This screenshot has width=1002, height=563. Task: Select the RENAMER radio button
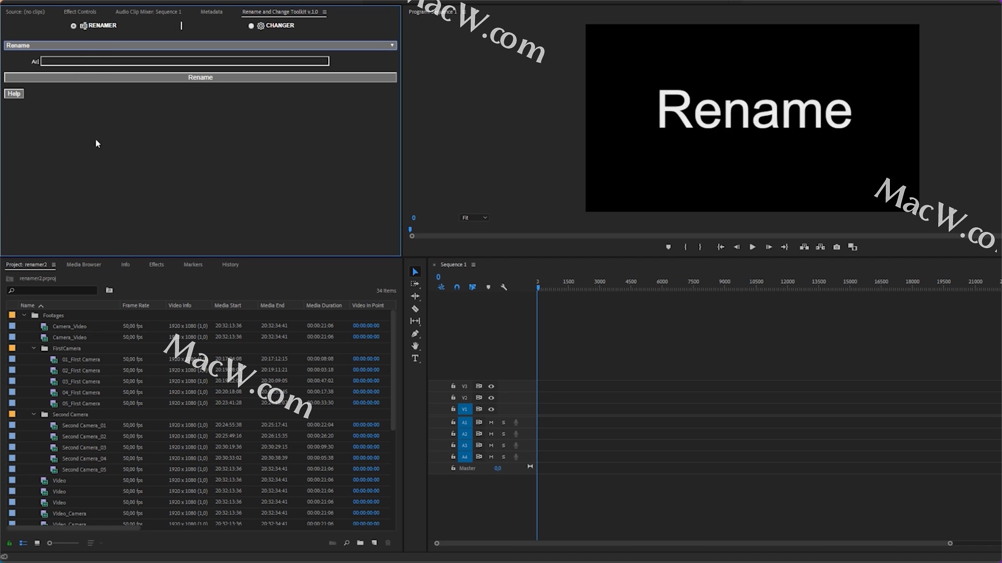pyautogui.click(x=74, y=26)
